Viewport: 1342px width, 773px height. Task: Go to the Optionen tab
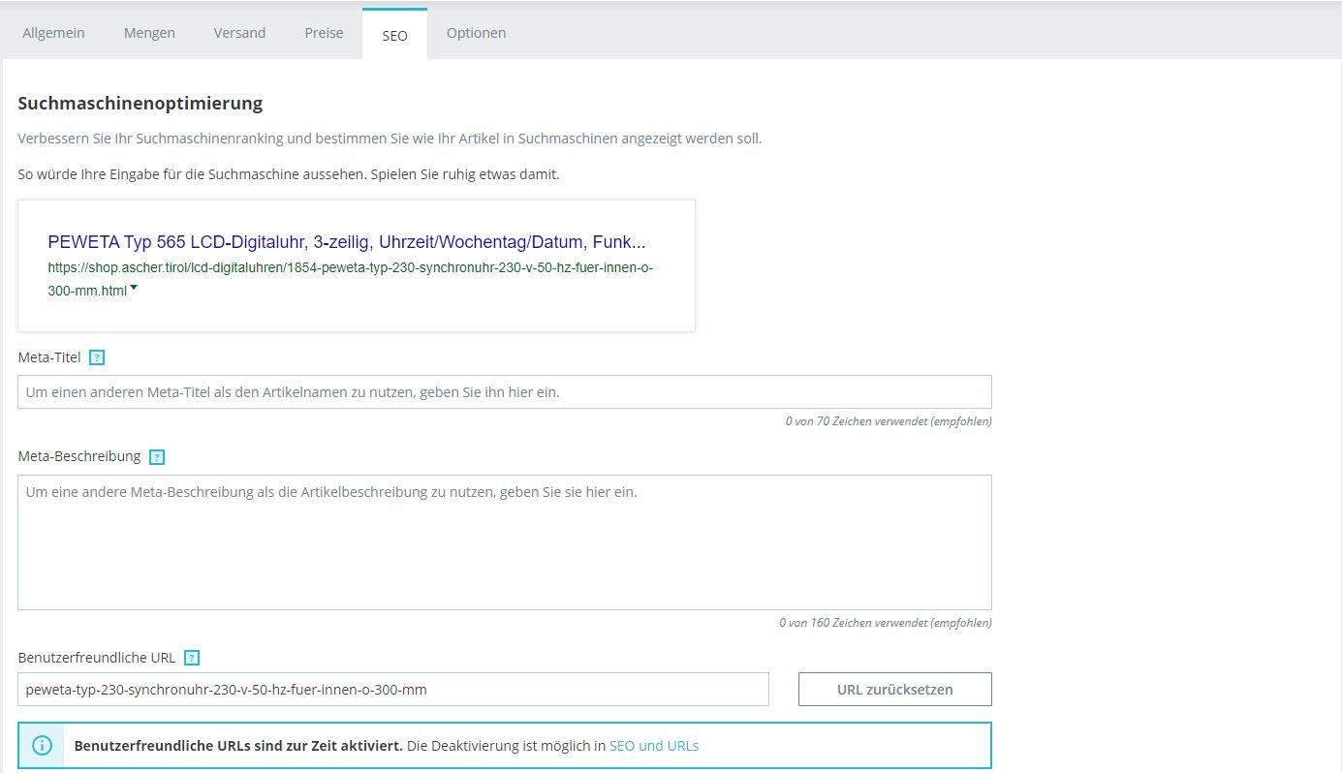click(476, 33)
